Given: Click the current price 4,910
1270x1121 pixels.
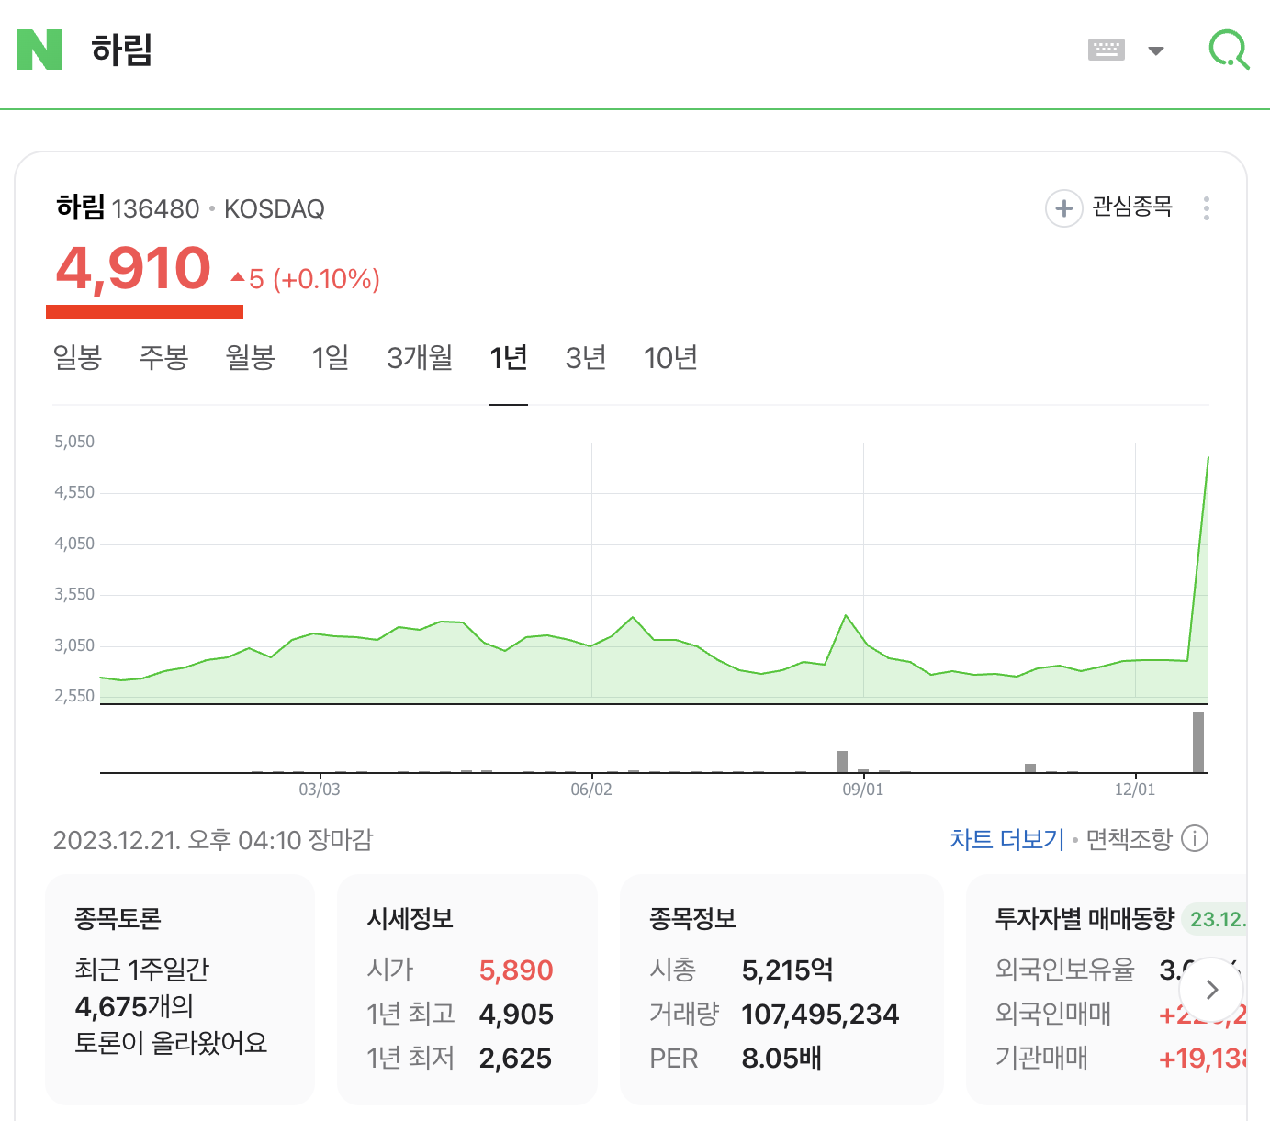Looking at the screenshot, I should [134, 269].
